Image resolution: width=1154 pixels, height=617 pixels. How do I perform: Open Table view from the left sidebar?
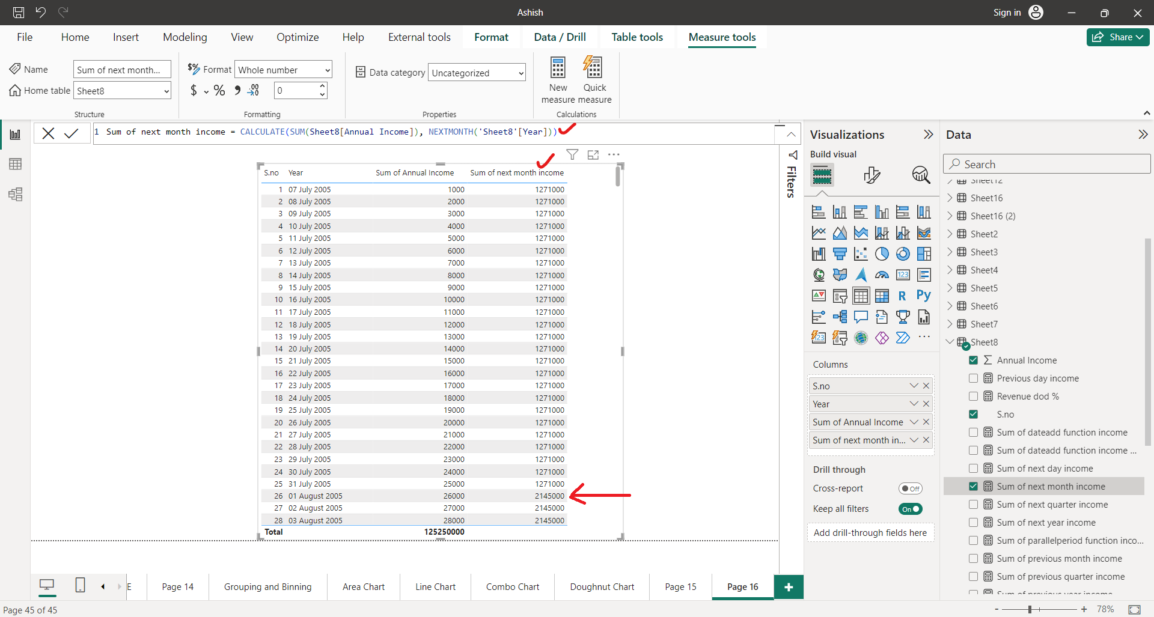pos(15,163)
